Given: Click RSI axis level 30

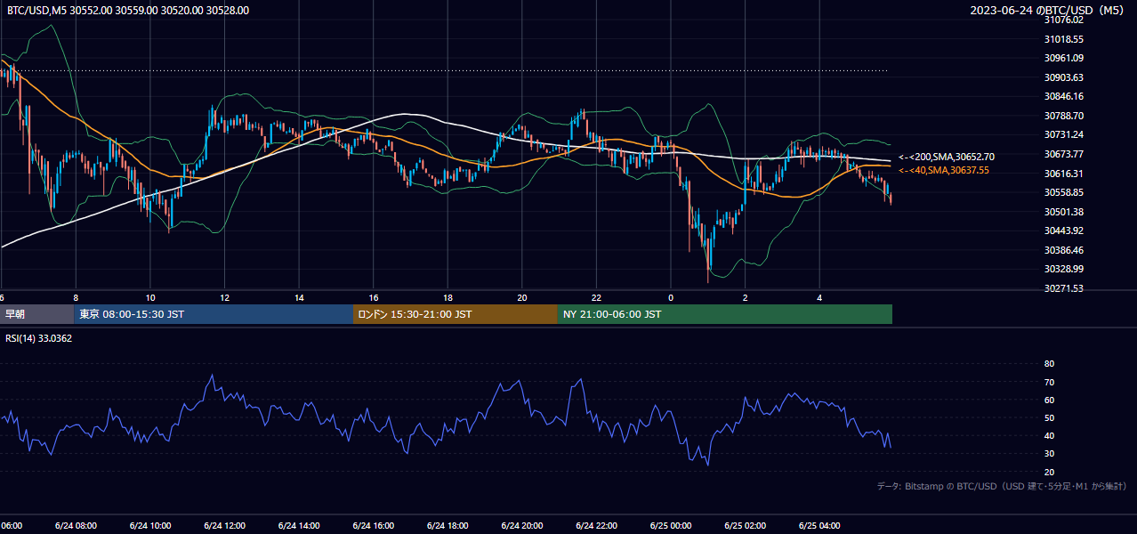Looking at the screenshot, I should point(1049,454).
